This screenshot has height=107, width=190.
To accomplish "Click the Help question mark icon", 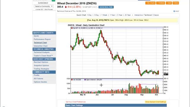I will 174,11.
